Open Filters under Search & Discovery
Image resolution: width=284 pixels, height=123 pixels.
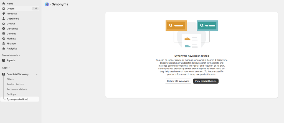pos(10,79)
